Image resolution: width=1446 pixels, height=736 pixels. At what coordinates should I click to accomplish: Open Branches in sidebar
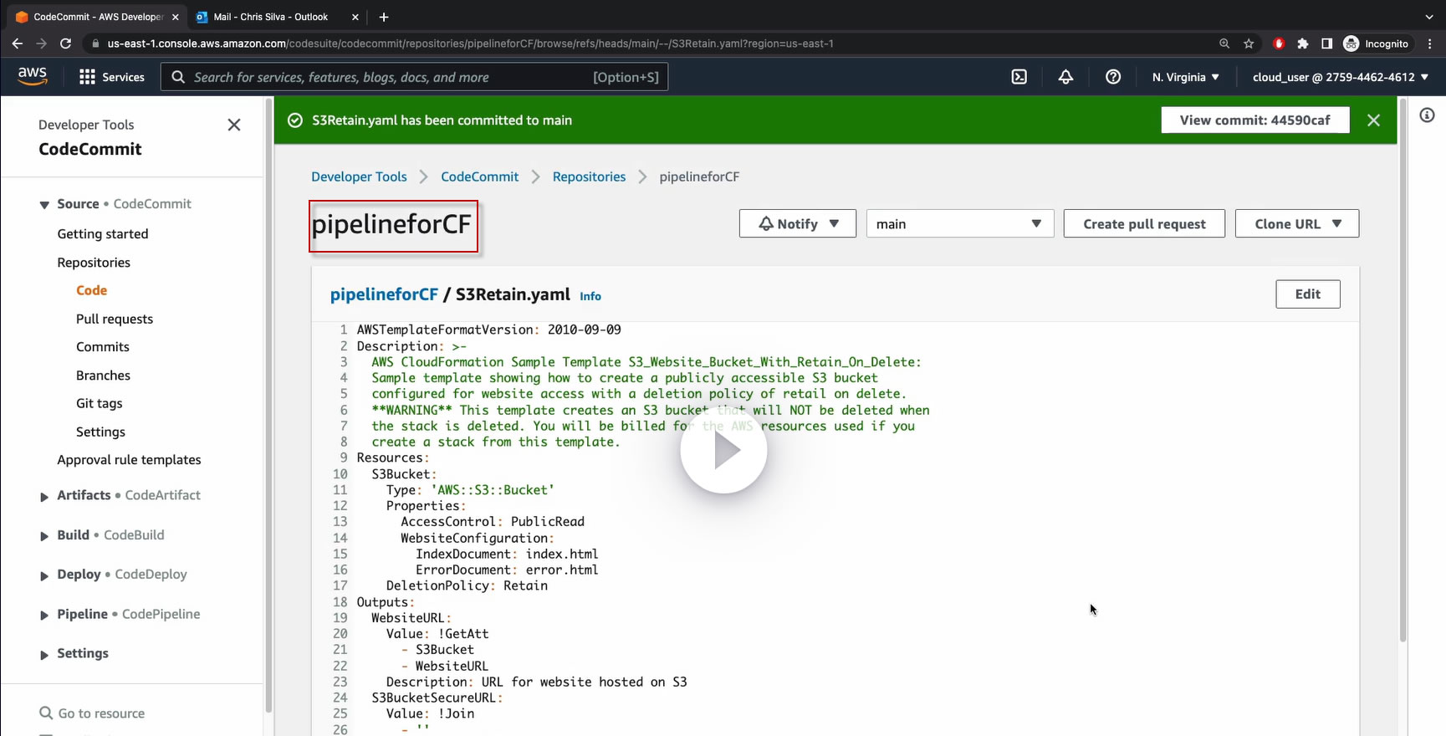tap(103, 376)
